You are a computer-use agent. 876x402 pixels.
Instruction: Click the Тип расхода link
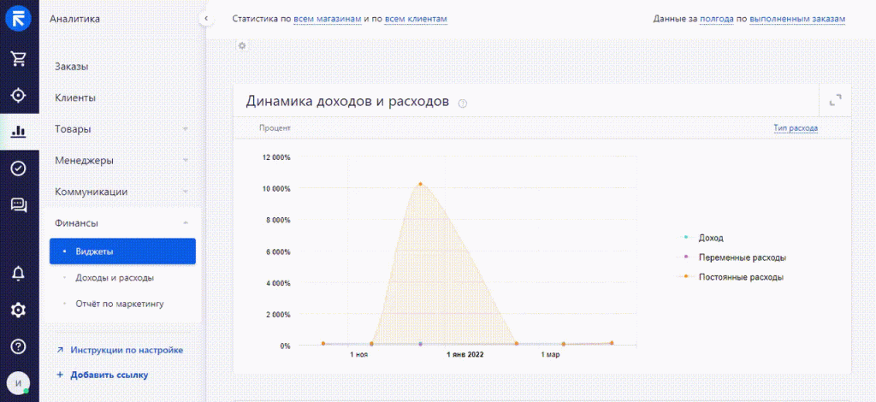tap(796, 128)
